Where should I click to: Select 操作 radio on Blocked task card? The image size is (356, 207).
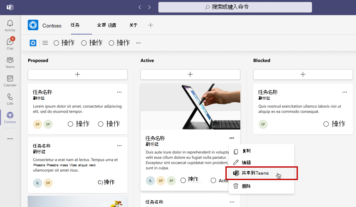point(334,124)
